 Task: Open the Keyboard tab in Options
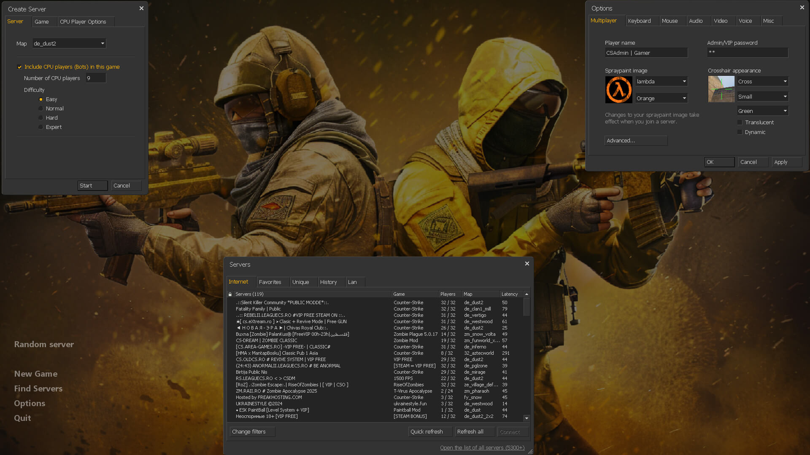[642, 21]
